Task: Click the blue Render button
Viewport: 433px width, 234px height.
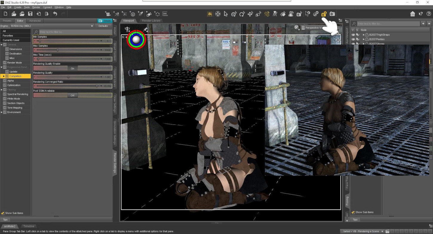Action: point(105,21)
